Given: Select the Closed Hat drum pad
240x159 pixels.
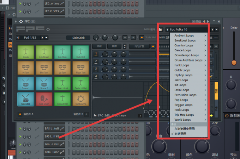Looking at the screenshot, I should [x=62, y=99].
